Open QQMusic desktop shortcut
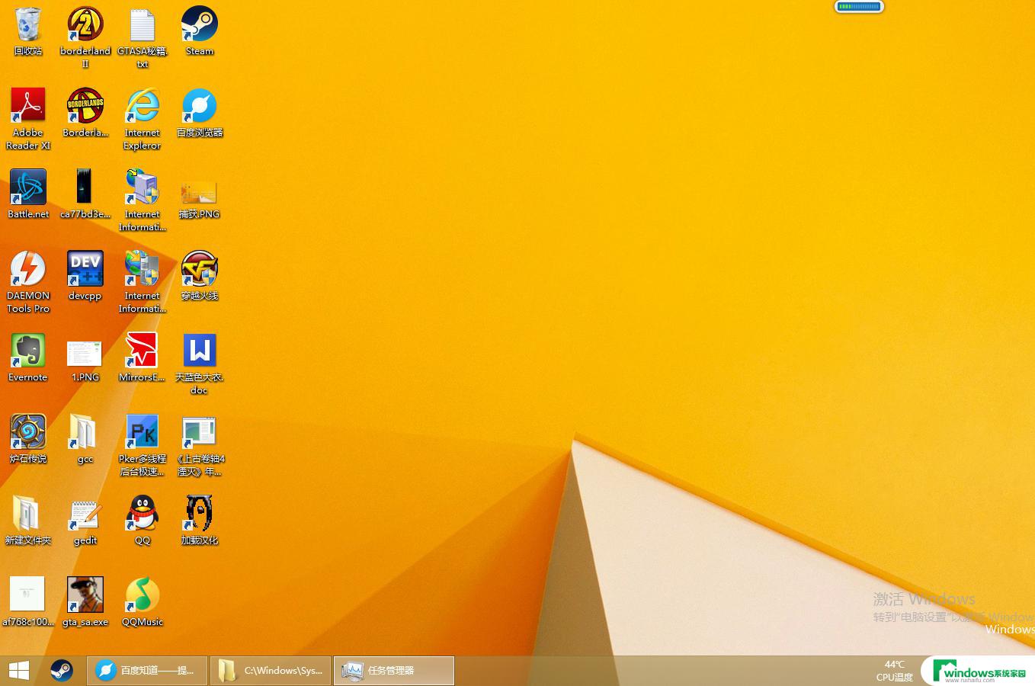1035x686 pixels. click(143, 602)
